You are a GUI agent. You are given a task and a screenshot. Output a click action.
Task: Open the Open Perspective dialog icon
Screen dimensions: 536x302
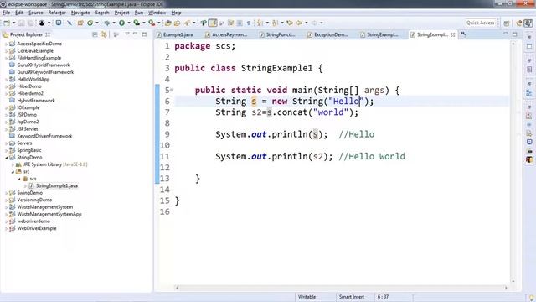coord(507,23)
